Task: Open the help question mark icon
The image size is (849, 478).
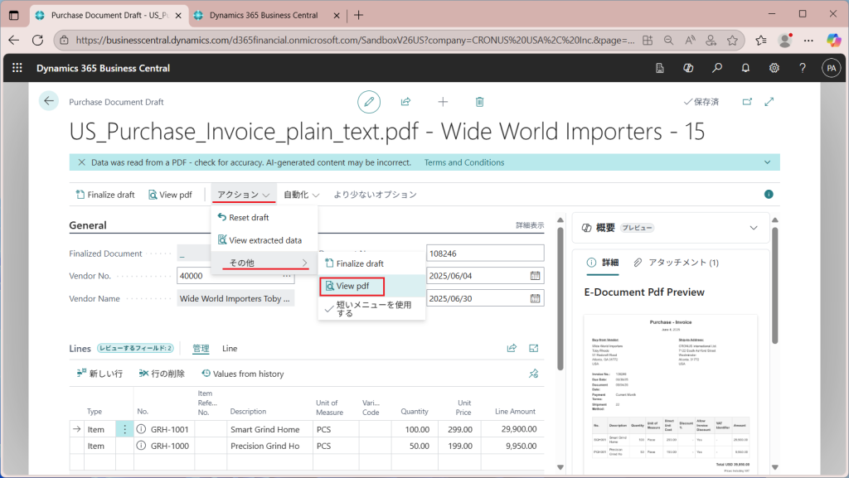Action: (x=803, y=68)
